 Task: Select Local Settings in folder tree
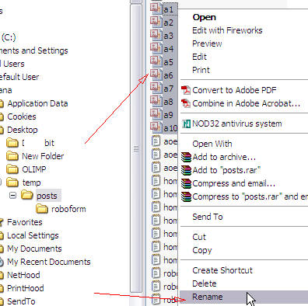pyautogui.click(x=33, y=235)
